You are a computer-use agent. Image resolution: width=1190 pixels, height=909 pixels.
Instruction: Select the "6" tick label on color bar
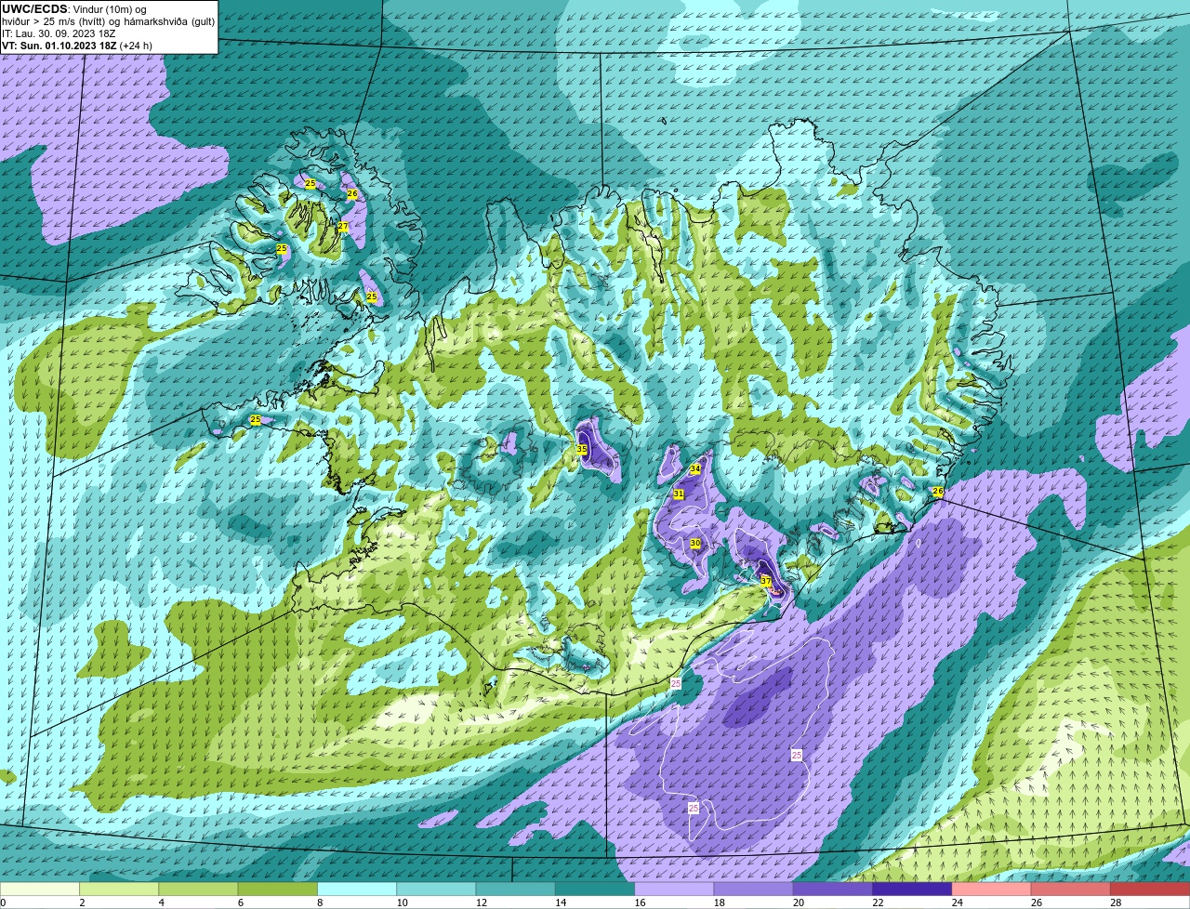coord(240,902)
